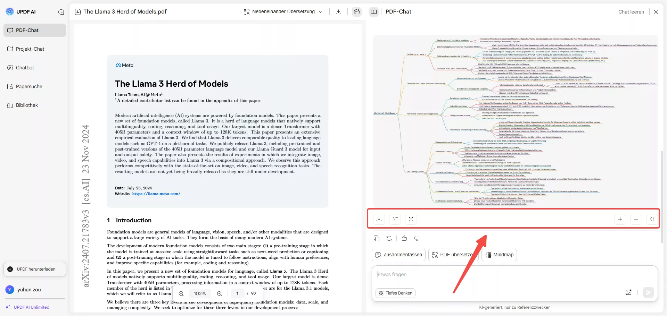Like the response with thumbs up
Image resolution: width=667 pixels, height=316 pixels.
point(404,238)
